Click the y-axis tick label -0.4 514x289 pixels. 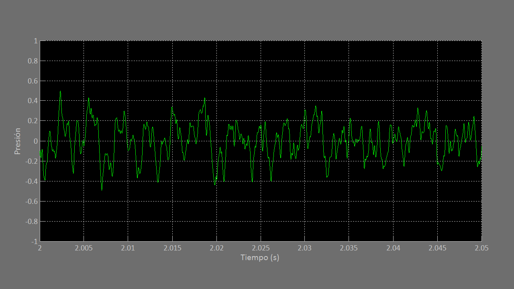click(x=32, y=181)
